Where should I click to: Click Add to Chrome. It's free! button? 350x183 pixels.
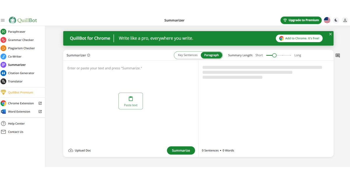click(x=299, y=38)
